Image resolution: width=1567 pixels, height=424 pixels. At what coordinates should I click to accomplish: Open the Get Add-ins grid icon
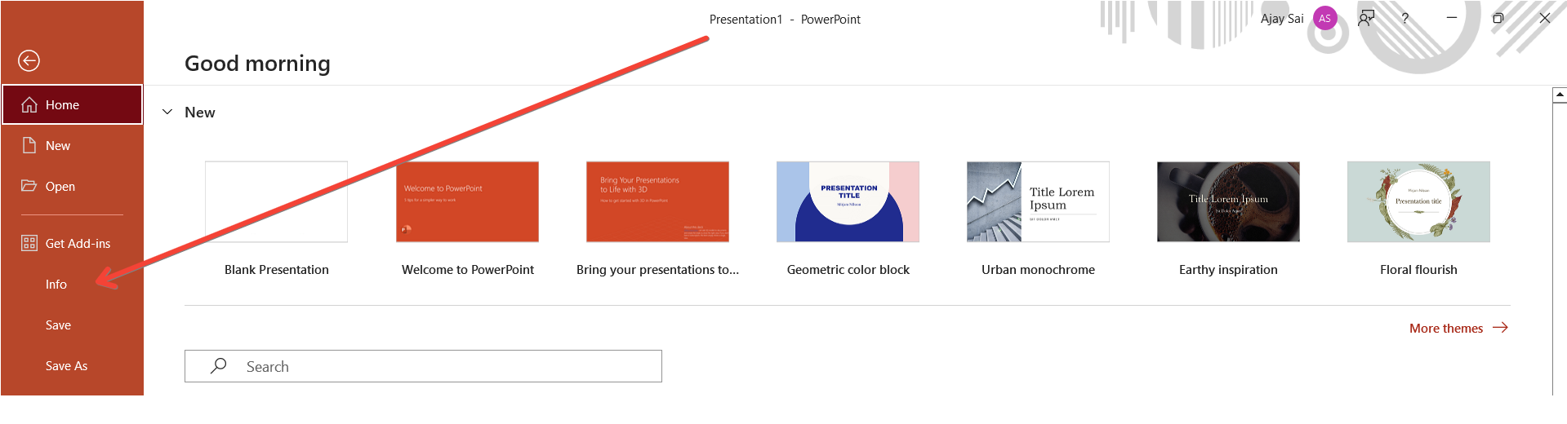click(29, 243)
